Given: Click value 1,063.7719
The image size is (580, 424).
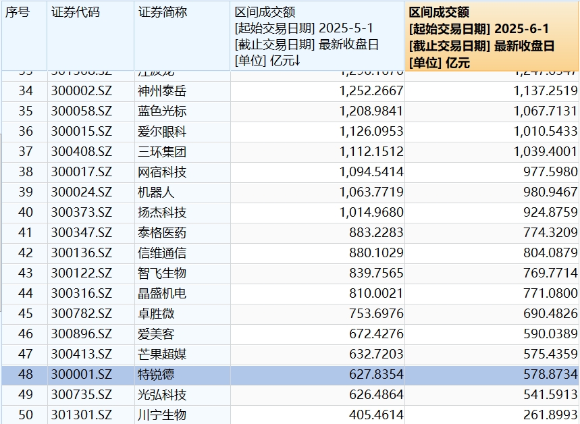Looking at the screenshot, I should 371,192.
